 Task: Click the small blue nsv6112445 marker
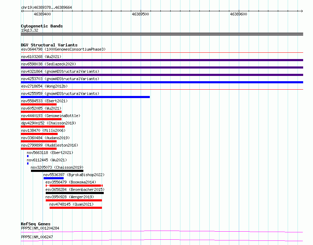(28, 163)
